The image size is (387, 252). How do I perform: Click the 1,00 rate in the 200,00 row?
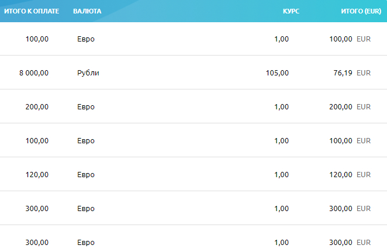pyautogui.click(x=282, y=107)
